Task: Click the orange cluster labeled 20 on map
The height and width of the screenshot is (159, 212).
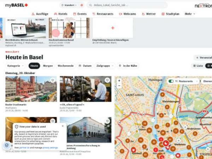Action: click(x=154, y=142)
